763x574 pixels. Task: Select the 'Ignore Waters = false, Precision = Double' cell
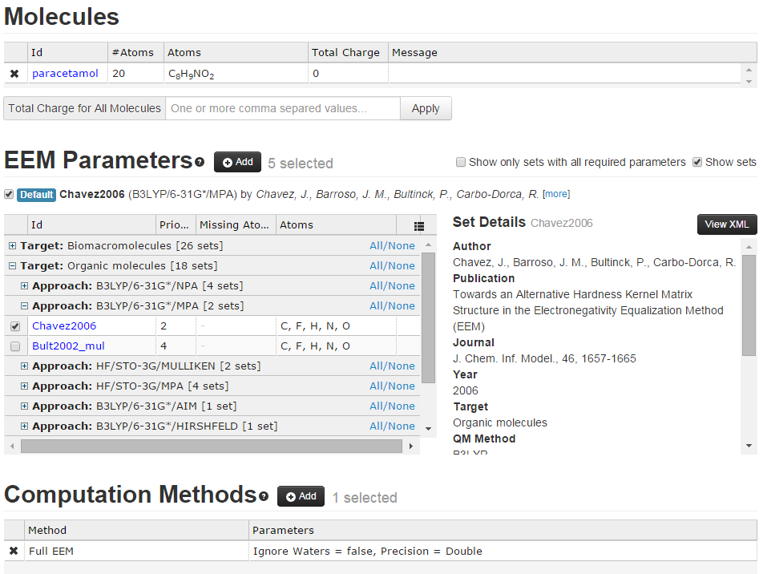pos(503,551)
